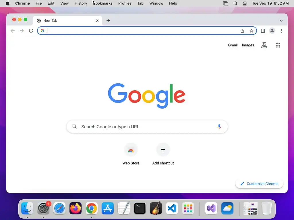
Task: Open the File menu
Action: tap(39, 3)
